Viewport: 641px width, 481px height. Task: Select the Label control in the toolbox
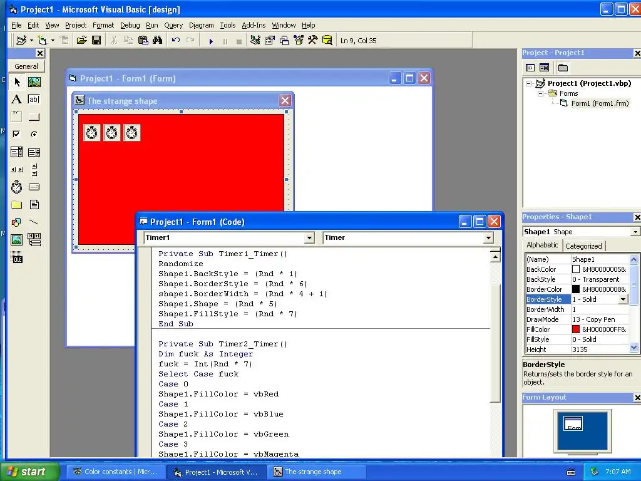click(x=17, y=100)
